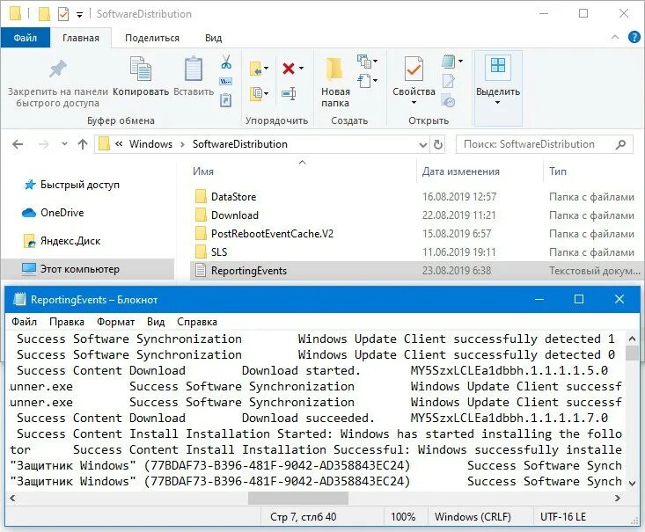Open Notepad's Формат menu
The height and width of the screenshot is (532, 645).
115,322
